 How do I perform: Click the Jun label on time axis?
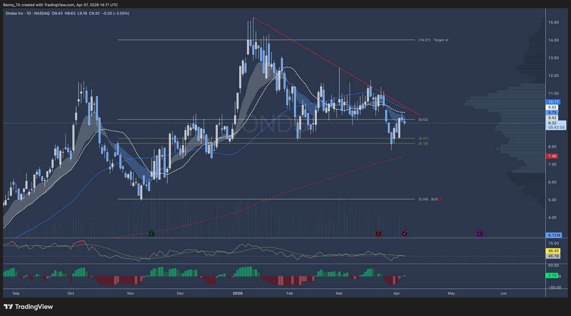(x=503, y=294)
